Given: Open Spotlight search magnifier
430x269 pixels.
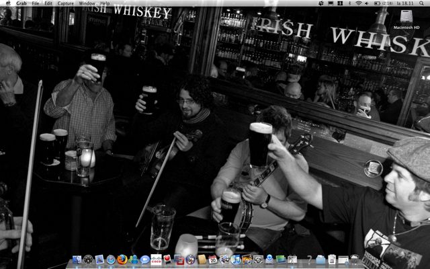Looking at the screenshot, I should [421, 3].
